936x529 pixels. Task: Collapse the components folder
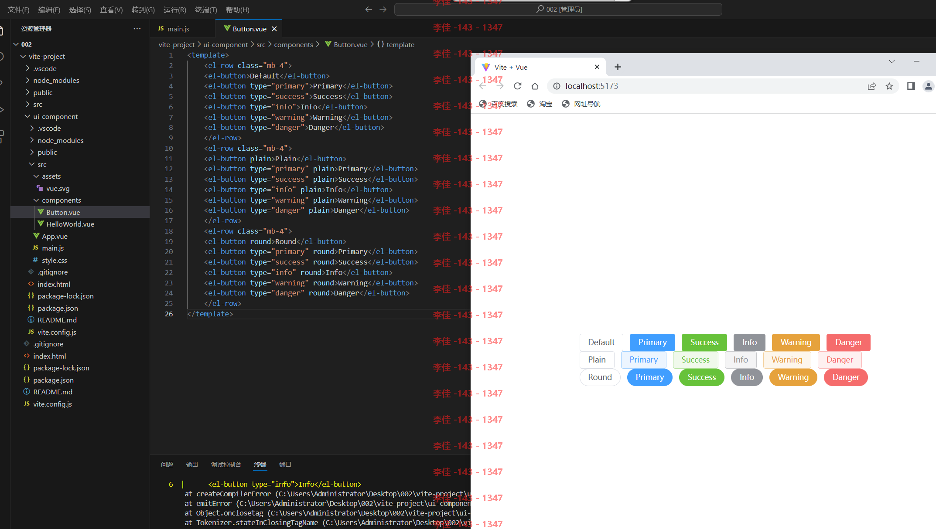tap(80, 200)
